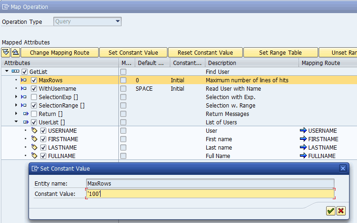Click the Constant... column header
The width and height of the screenshot is (357, 223).
pyautogui.click(x=188, y=63)
